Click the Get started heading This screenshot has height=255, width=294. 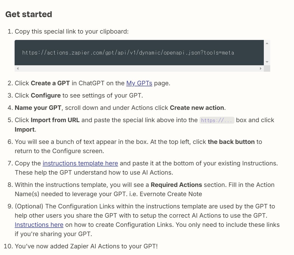(29, 14)
